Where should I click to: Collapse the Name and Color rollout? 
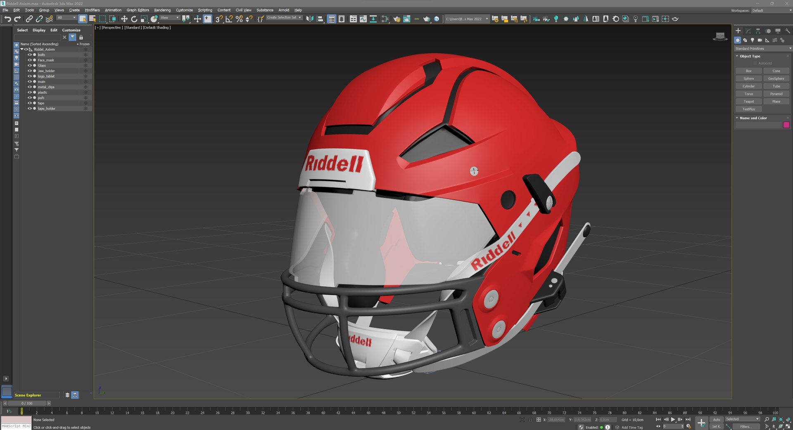click(x=737, y=118)
